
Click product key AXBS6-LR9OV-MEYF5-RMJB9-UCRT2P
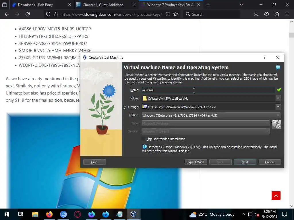[55, 29]
